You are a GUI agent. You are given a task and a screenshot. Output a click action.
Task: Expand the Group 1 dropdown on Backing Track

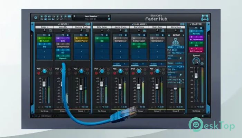tap(82, 111)
